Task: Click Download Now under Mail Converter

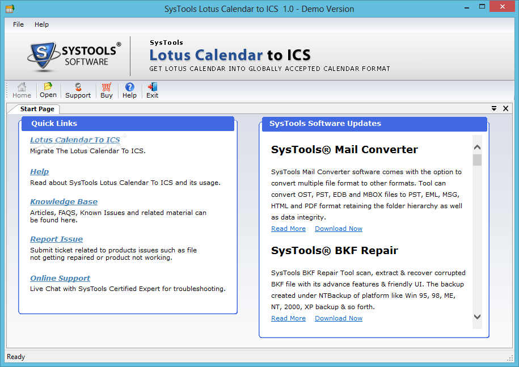Action: click(x=339, y=229)
